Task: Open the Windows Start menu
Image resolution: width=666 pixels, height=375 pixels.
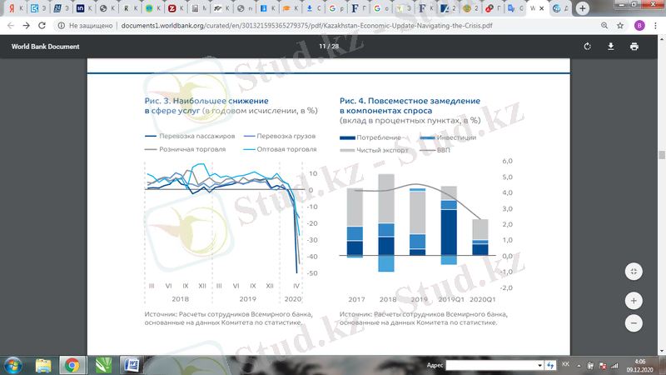Action: coord(12,365)
